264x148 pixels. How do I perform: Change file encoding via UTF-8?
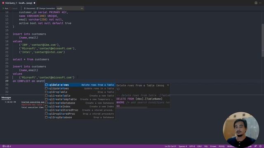(192, 146)
